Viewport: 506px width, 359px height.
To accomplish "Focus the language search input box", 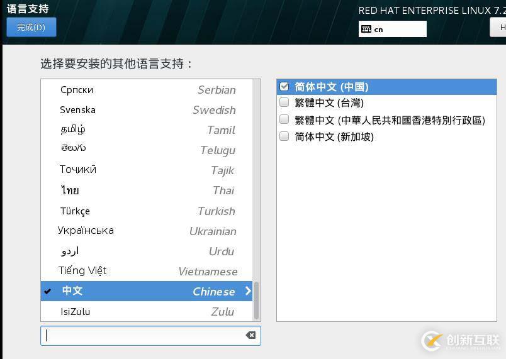I will (150, 336).
